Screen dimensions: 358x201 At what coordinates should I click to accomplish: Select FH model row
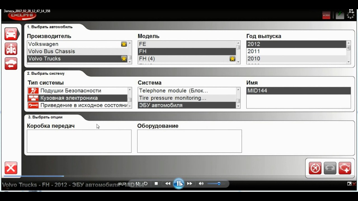[187, 51]
